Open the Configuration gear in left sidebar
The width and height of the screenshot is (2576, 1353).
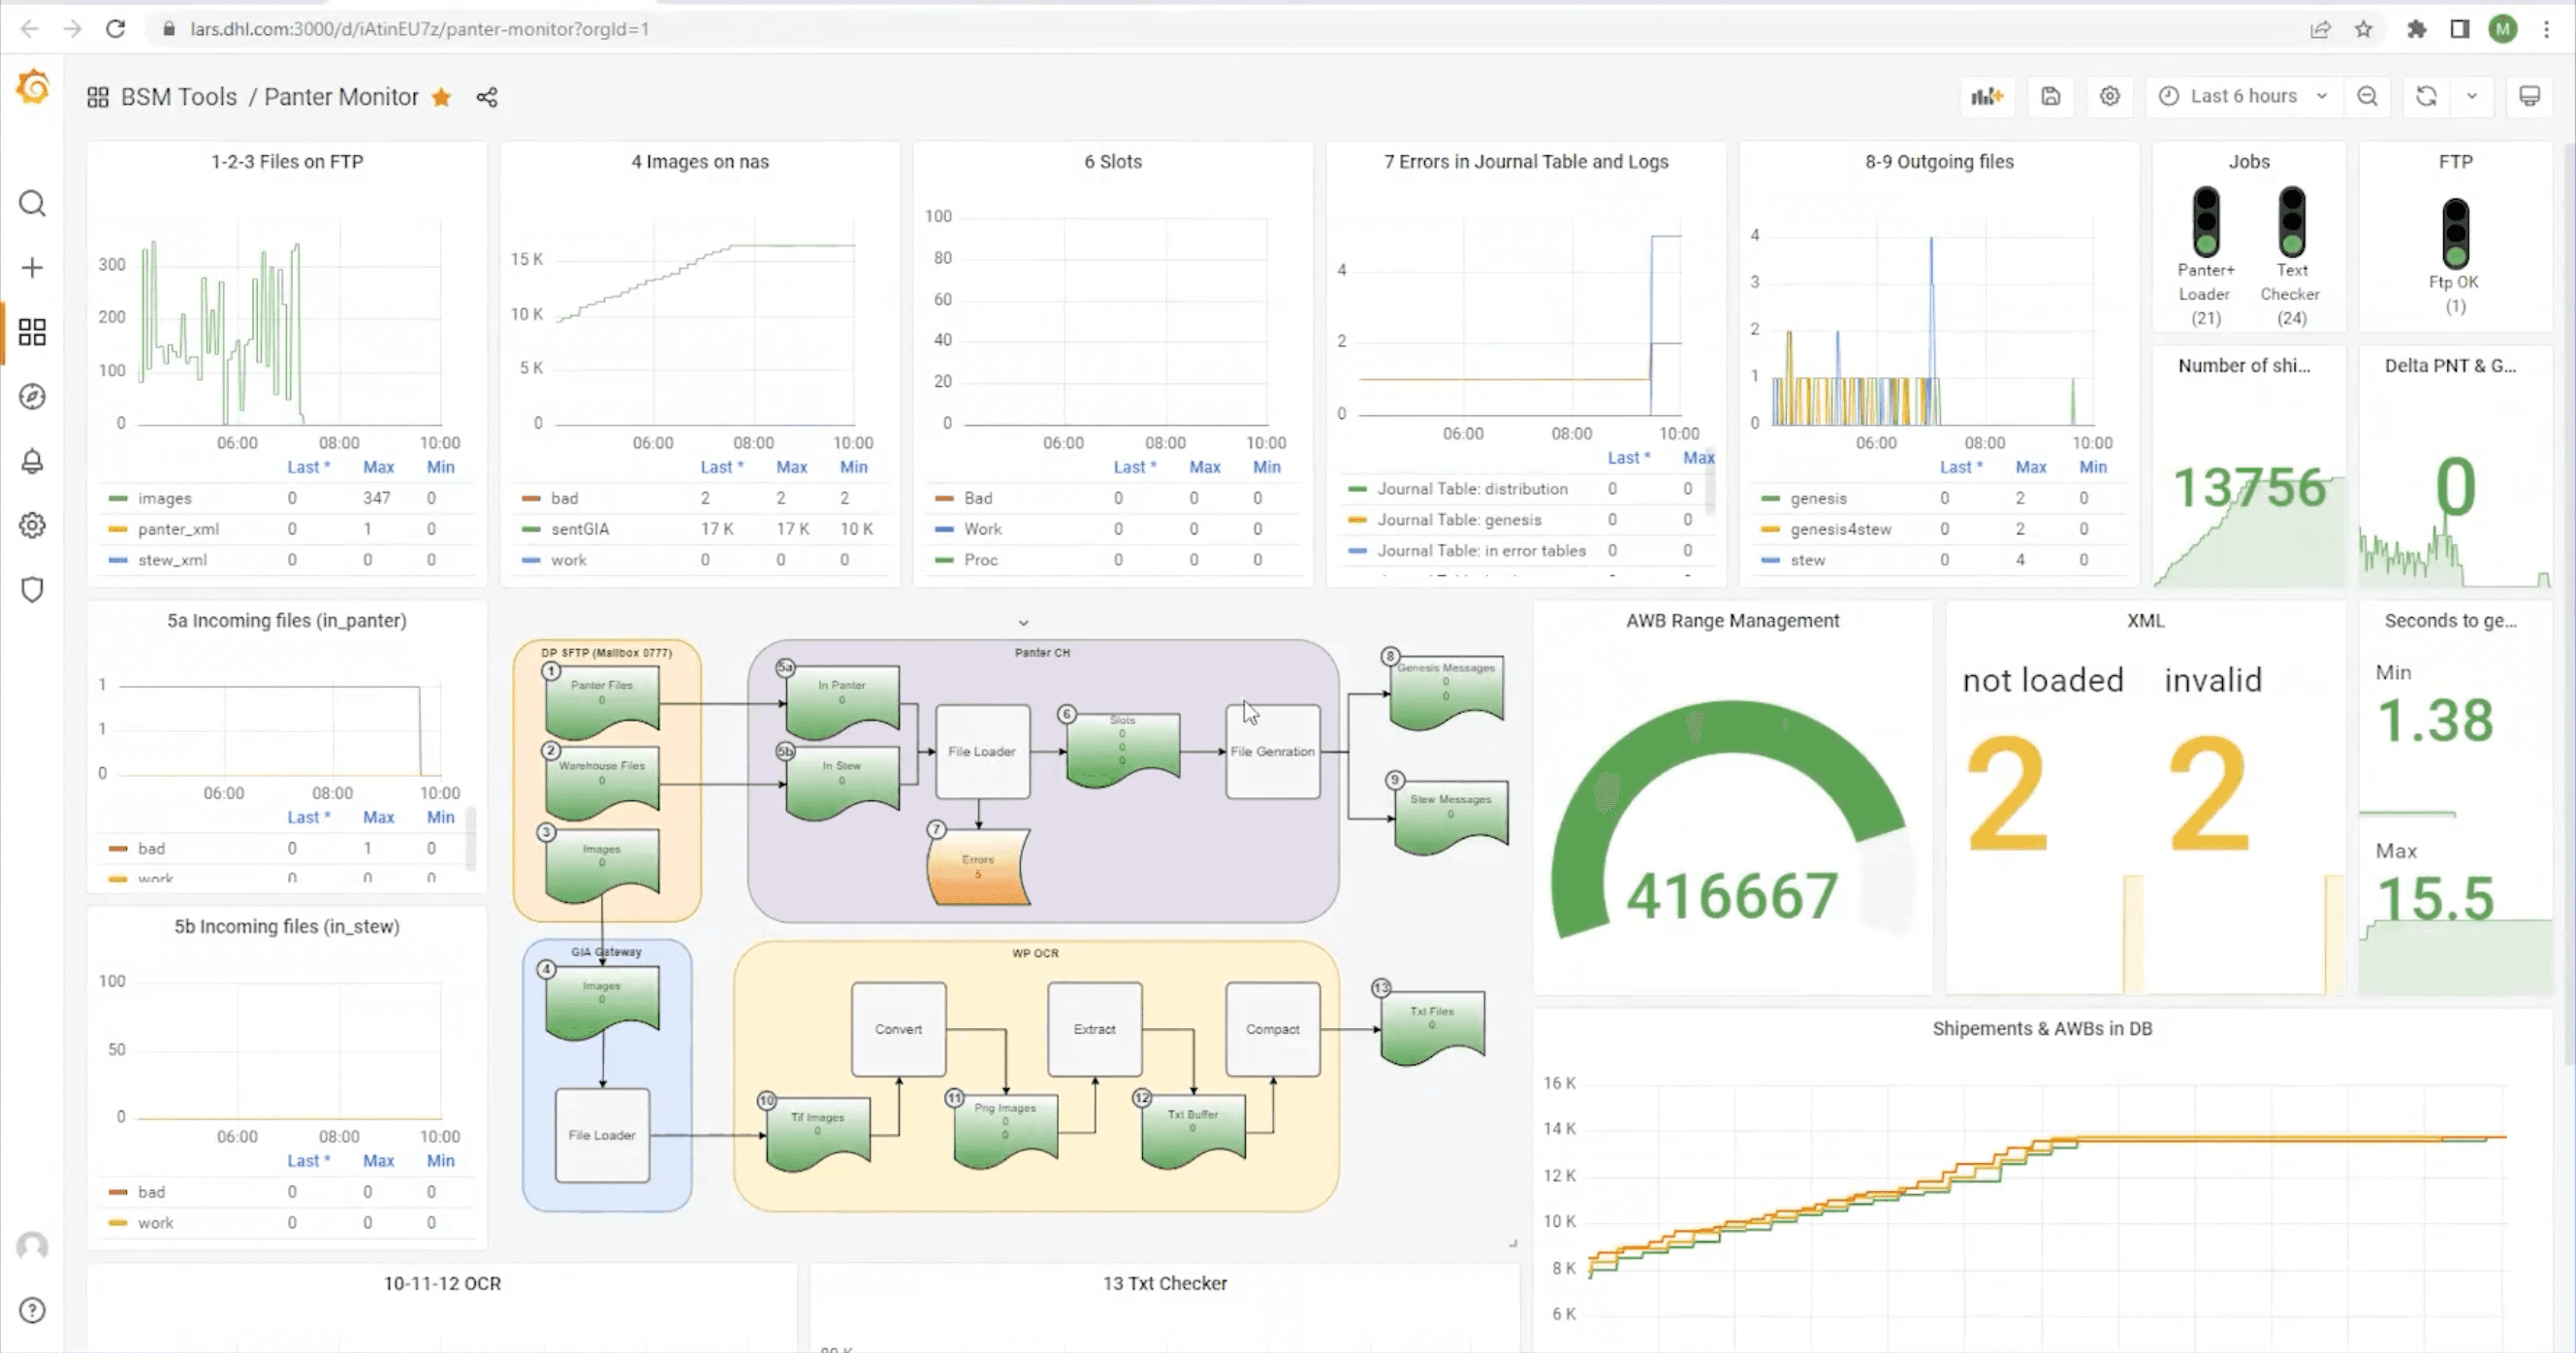[x=32, y=525]
